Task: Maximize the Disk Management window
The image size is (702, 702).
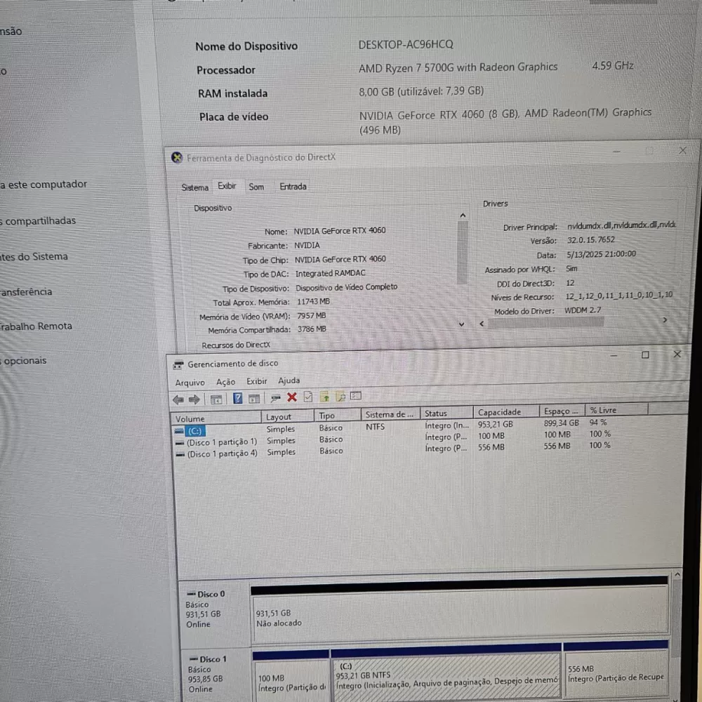Action: 645,355
